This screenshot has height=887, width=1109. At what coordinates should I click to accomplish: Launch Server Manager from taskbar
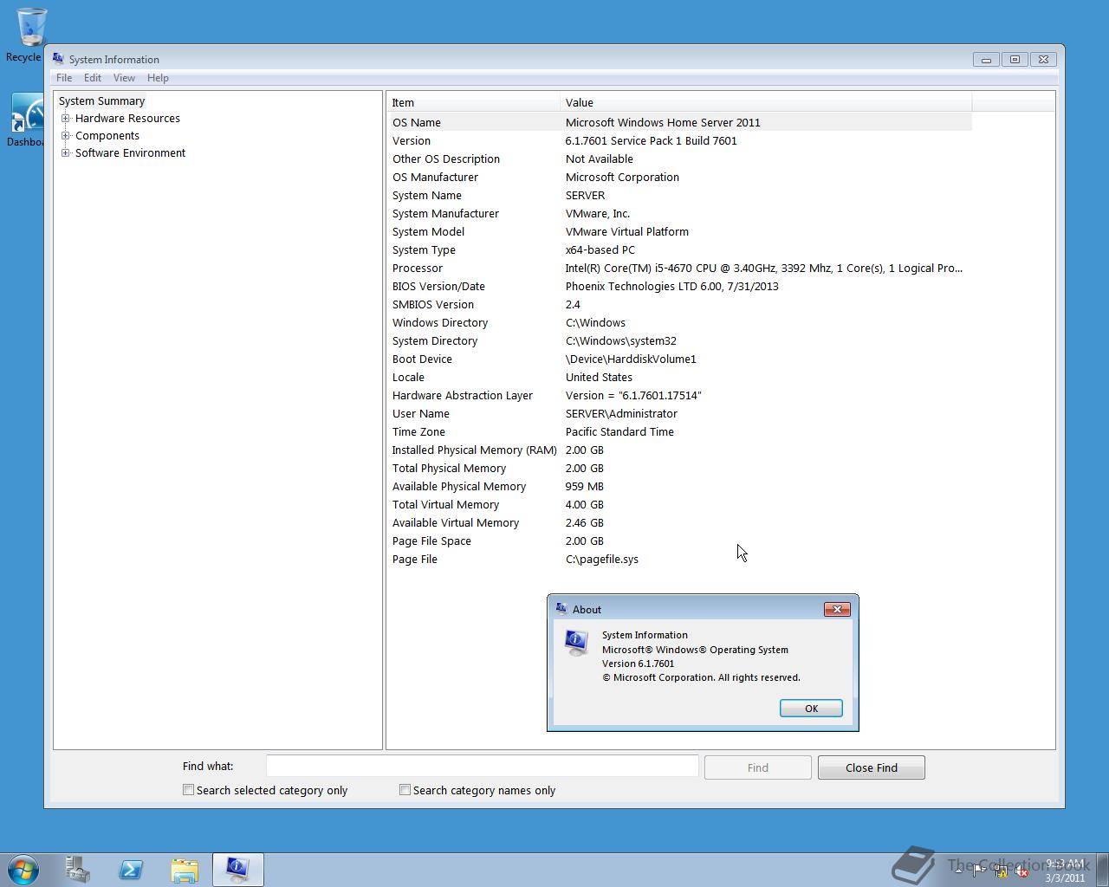click(x=78, y=870)
